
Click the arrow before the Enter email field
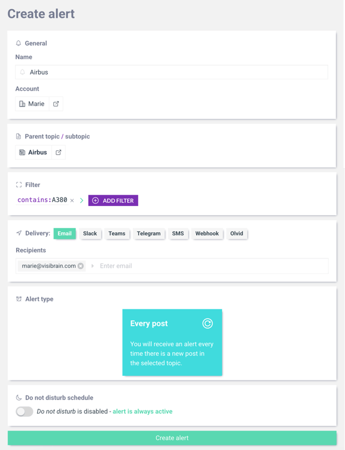pos(93,266)
